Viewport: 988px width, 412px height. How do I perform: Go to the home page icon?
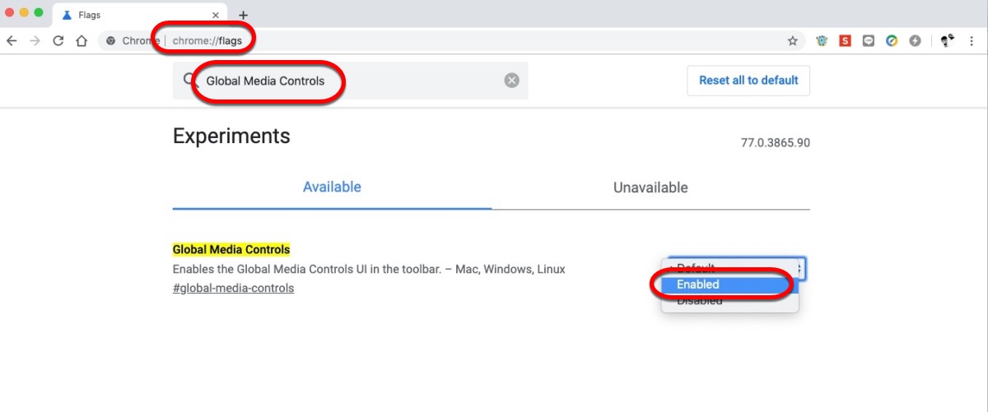(81, 40)
